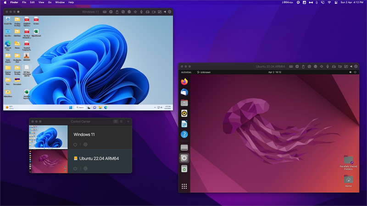The image size is (367, 206).
Task: Expand hidden tray icons chevron on Windows taskbar
Action: point(155,108)
